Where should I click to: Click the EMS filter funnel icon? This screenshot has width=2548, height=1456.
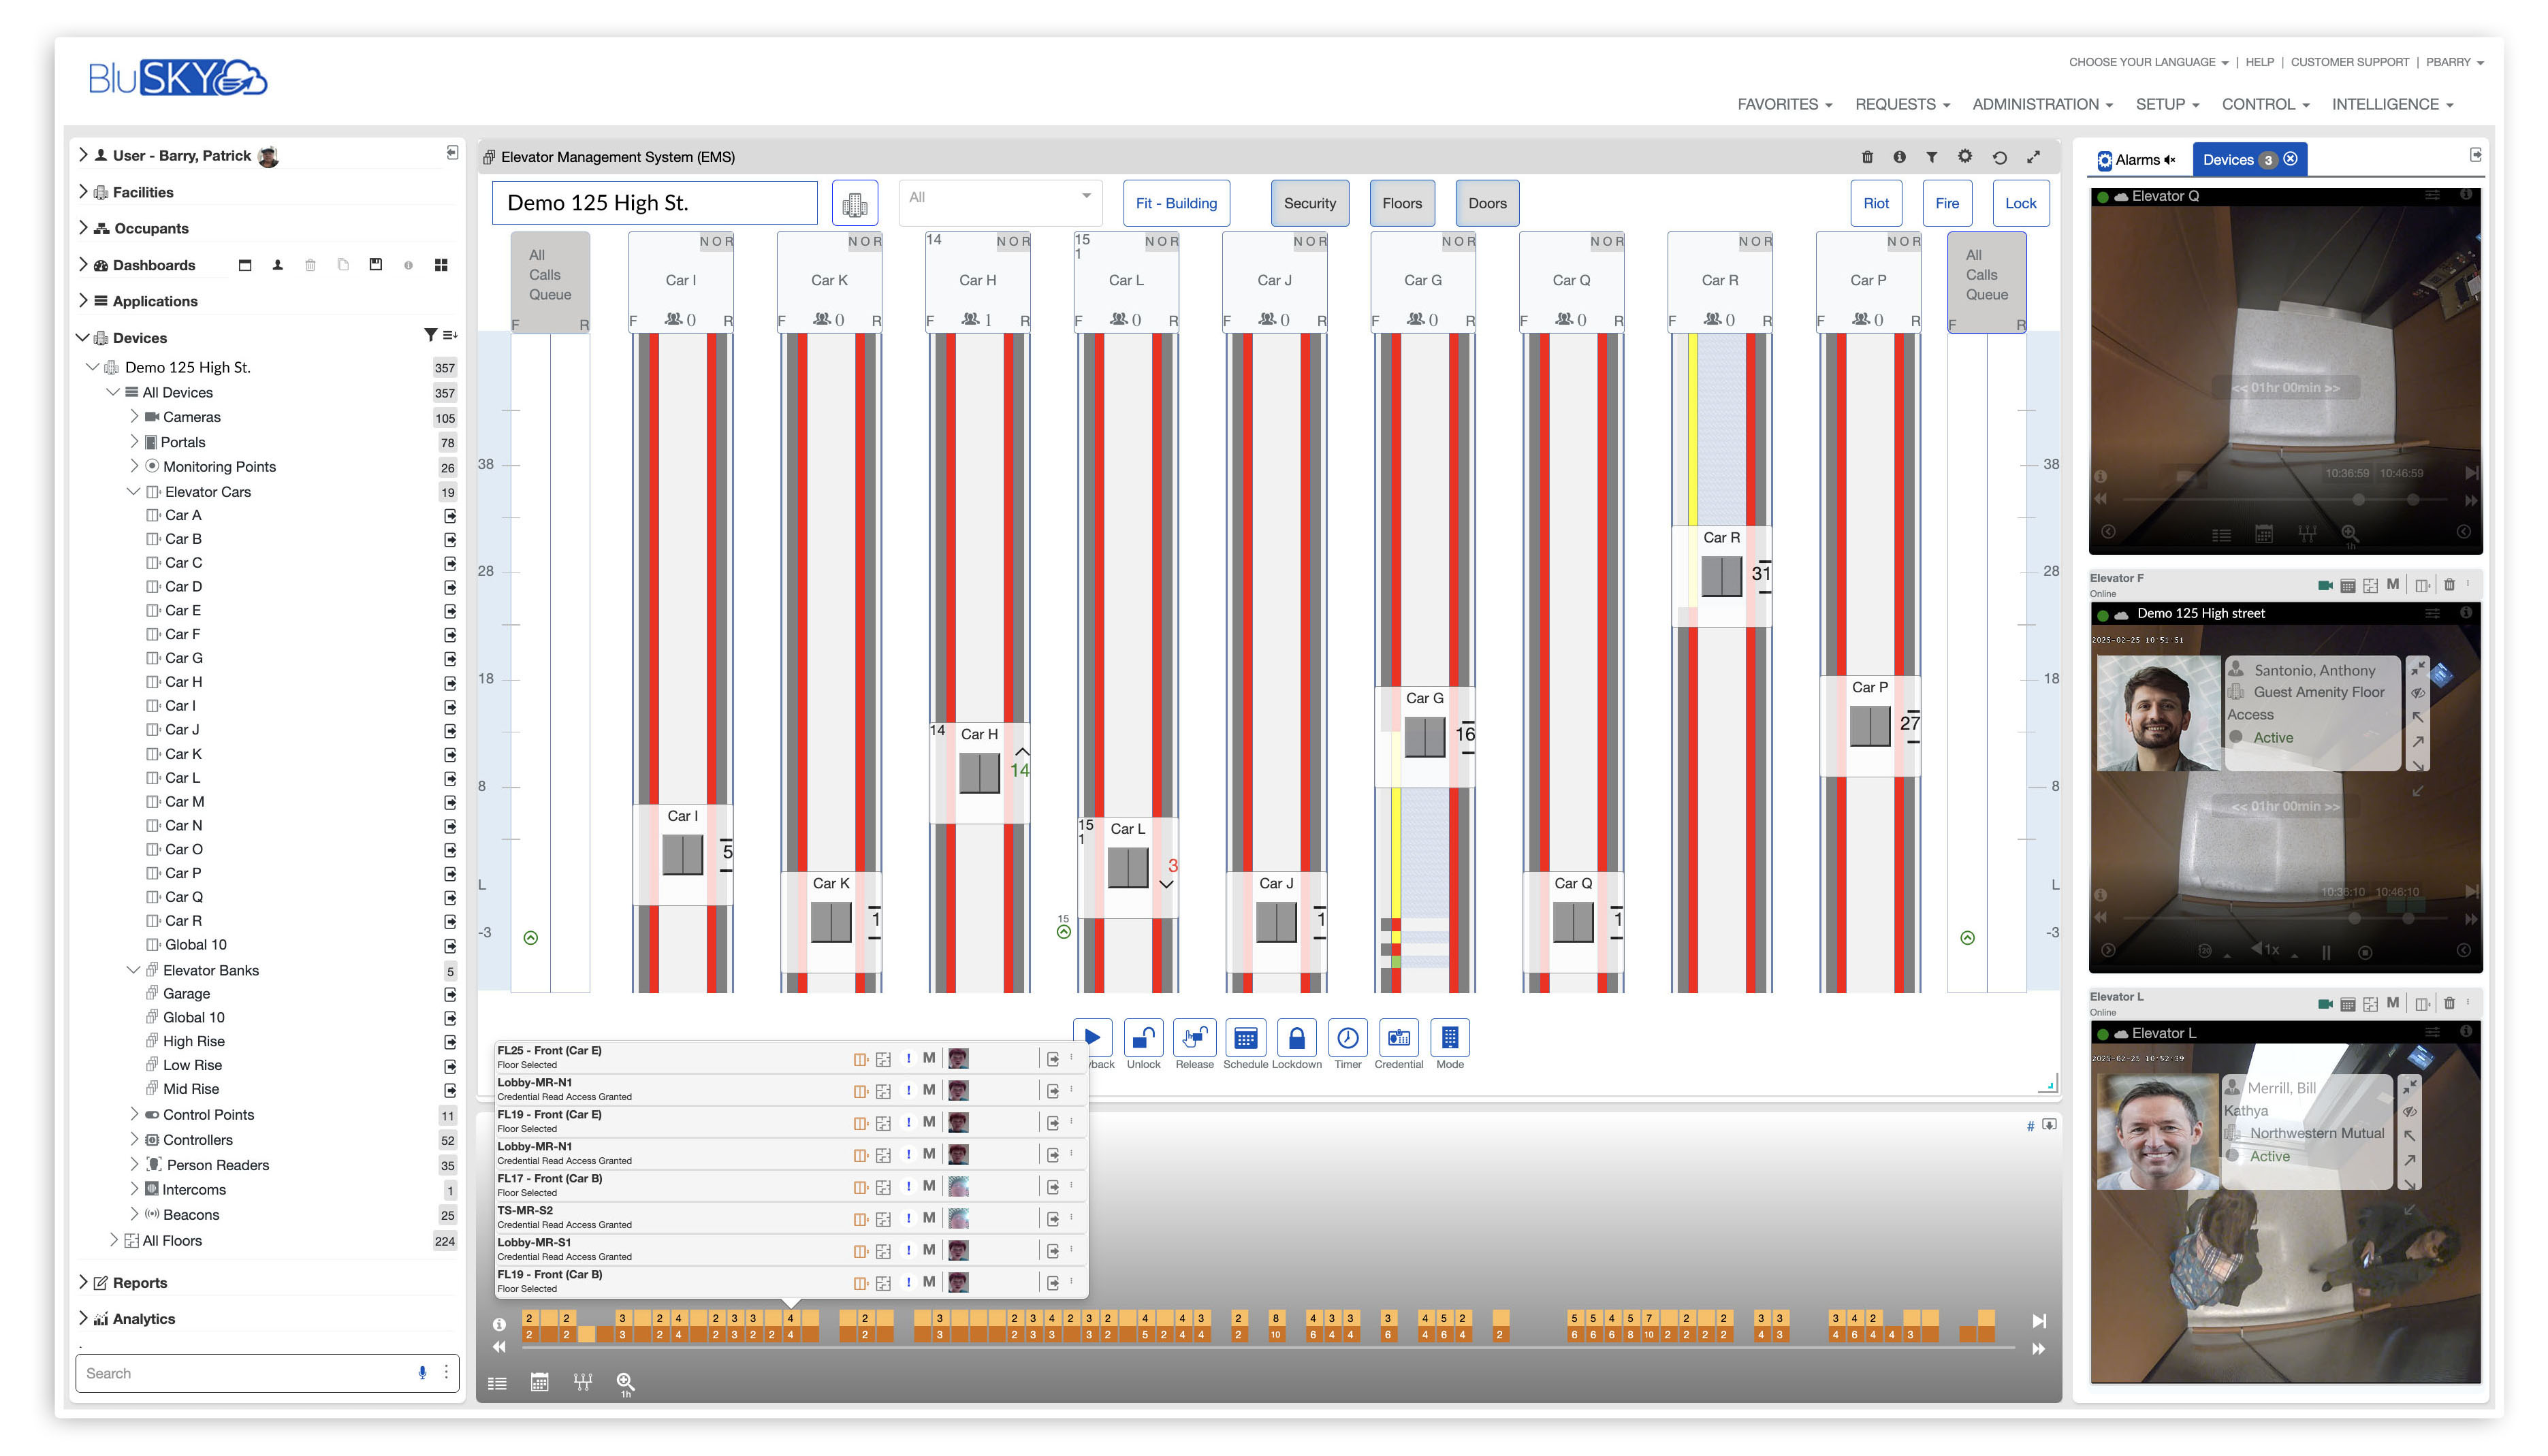[1931, 157]
